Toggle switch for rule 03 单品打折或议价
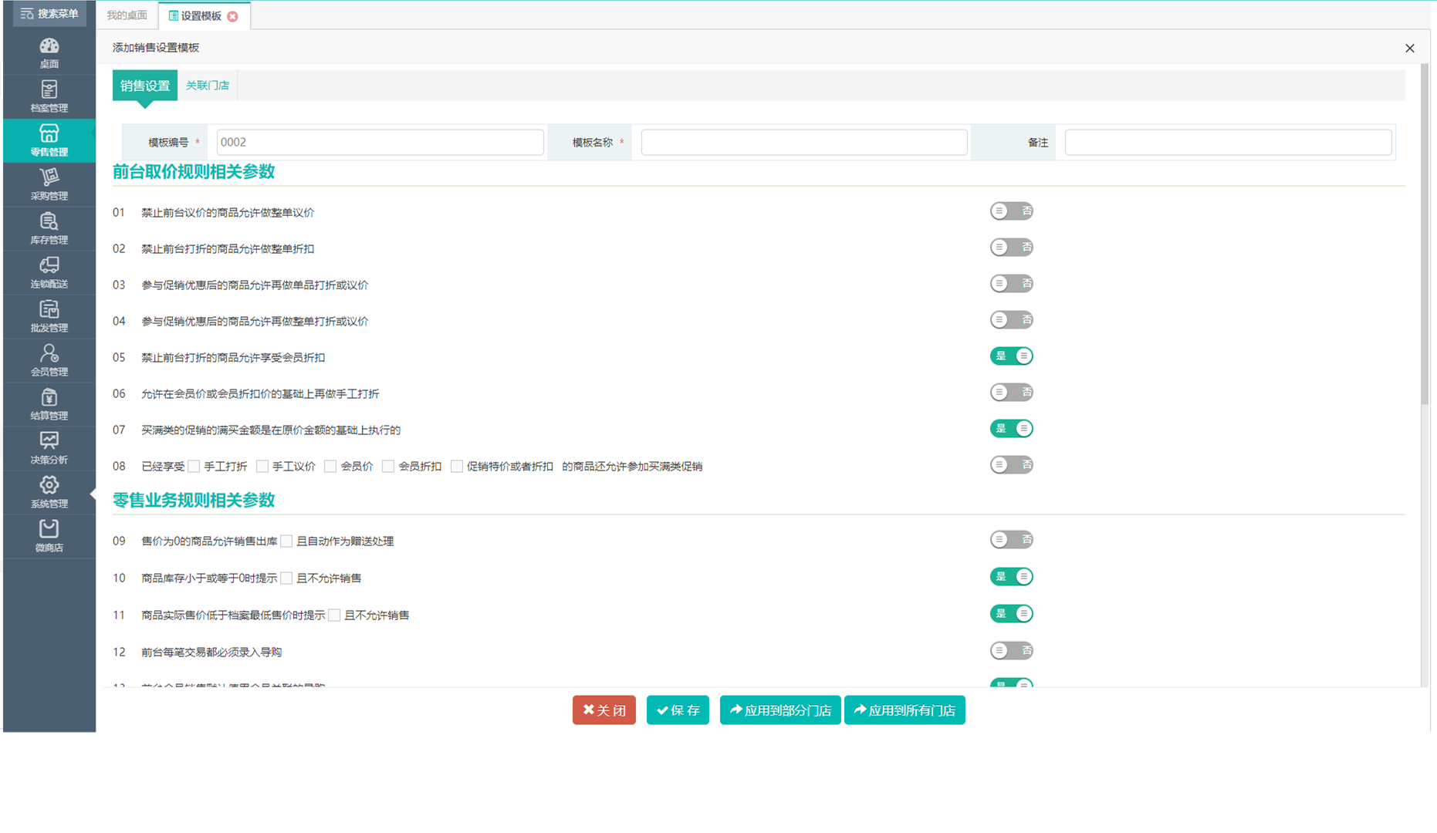Viewport: 1437px width, 833px height. (x=1011, y=283)
